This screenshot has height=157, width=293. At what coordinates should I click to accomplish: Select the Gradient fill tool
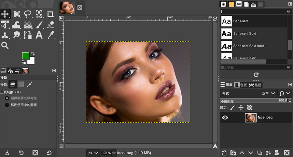click(28, 24)
